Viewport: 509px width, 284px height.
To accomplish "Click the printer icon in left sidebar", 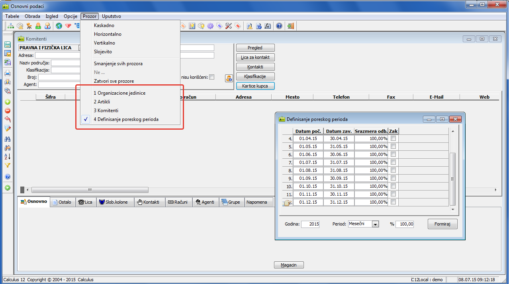I will [x=7, y=73].
